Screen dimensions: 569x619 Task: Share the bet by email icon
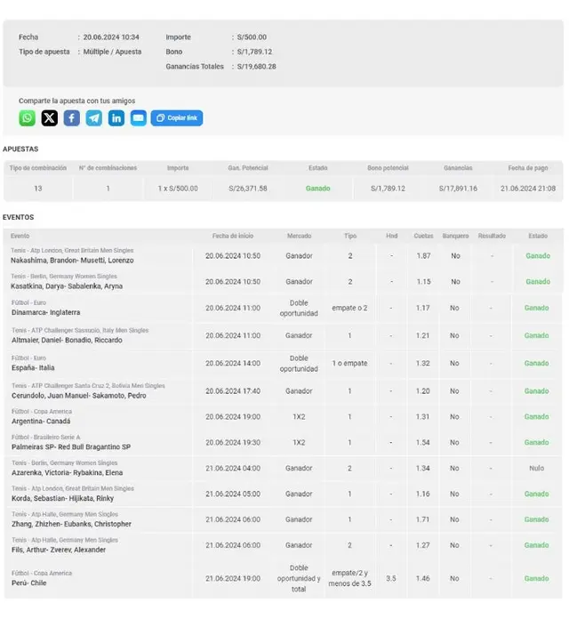pyautogui.click(x=139, y=118)
